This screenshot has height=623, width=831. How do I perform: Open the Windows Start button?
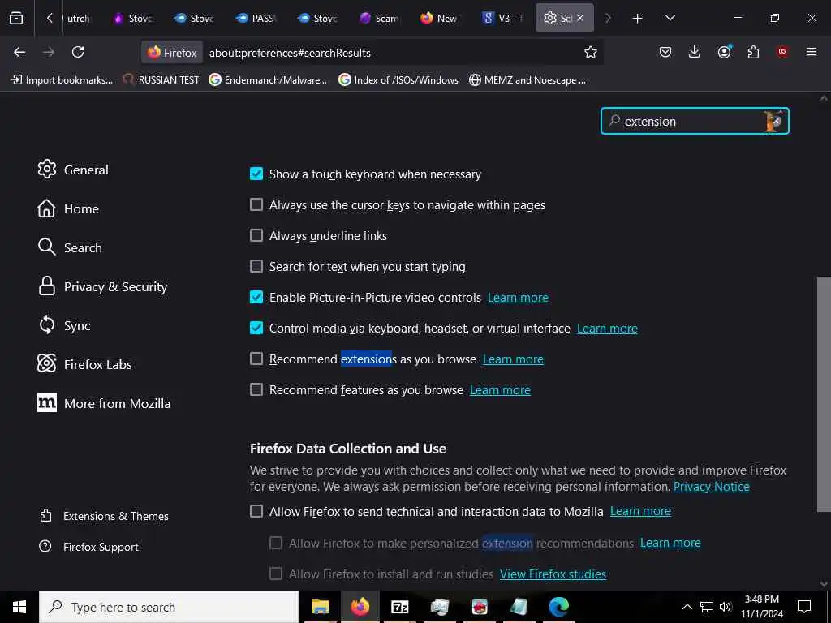click(x=19, y=607)
